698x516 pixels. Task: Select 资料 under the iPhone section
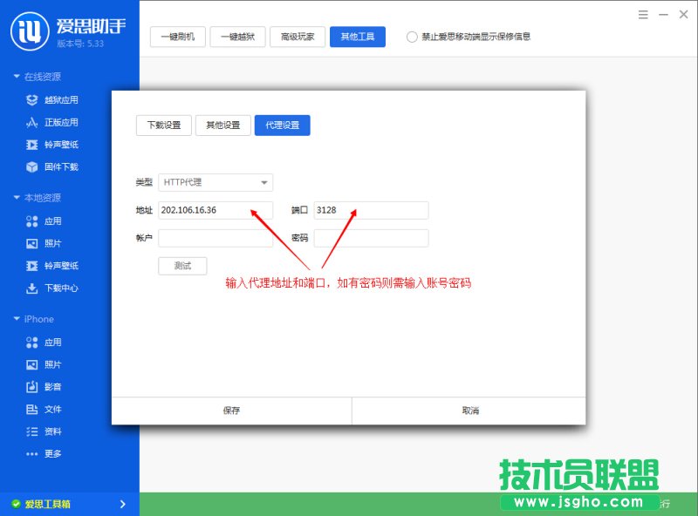click(x=54, y=431)
